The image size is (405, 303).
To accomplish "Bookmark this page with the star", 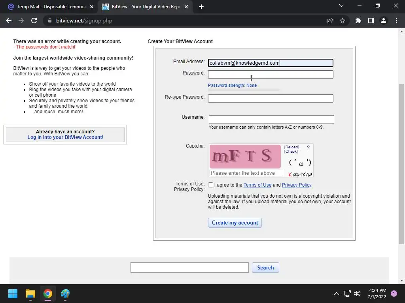I will point(343,21).
